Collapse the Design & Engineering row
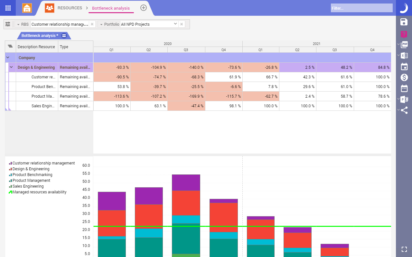Image resolution: width=412 pixels, height=257 pixels. click(x=11, y=67)
